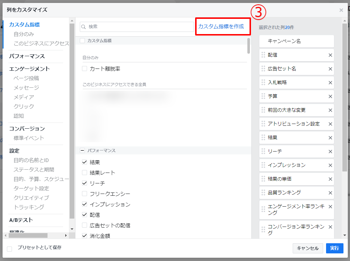Collapse the パフォーマンス section
The width and height of the screenshot is (350, 261).
82,150
